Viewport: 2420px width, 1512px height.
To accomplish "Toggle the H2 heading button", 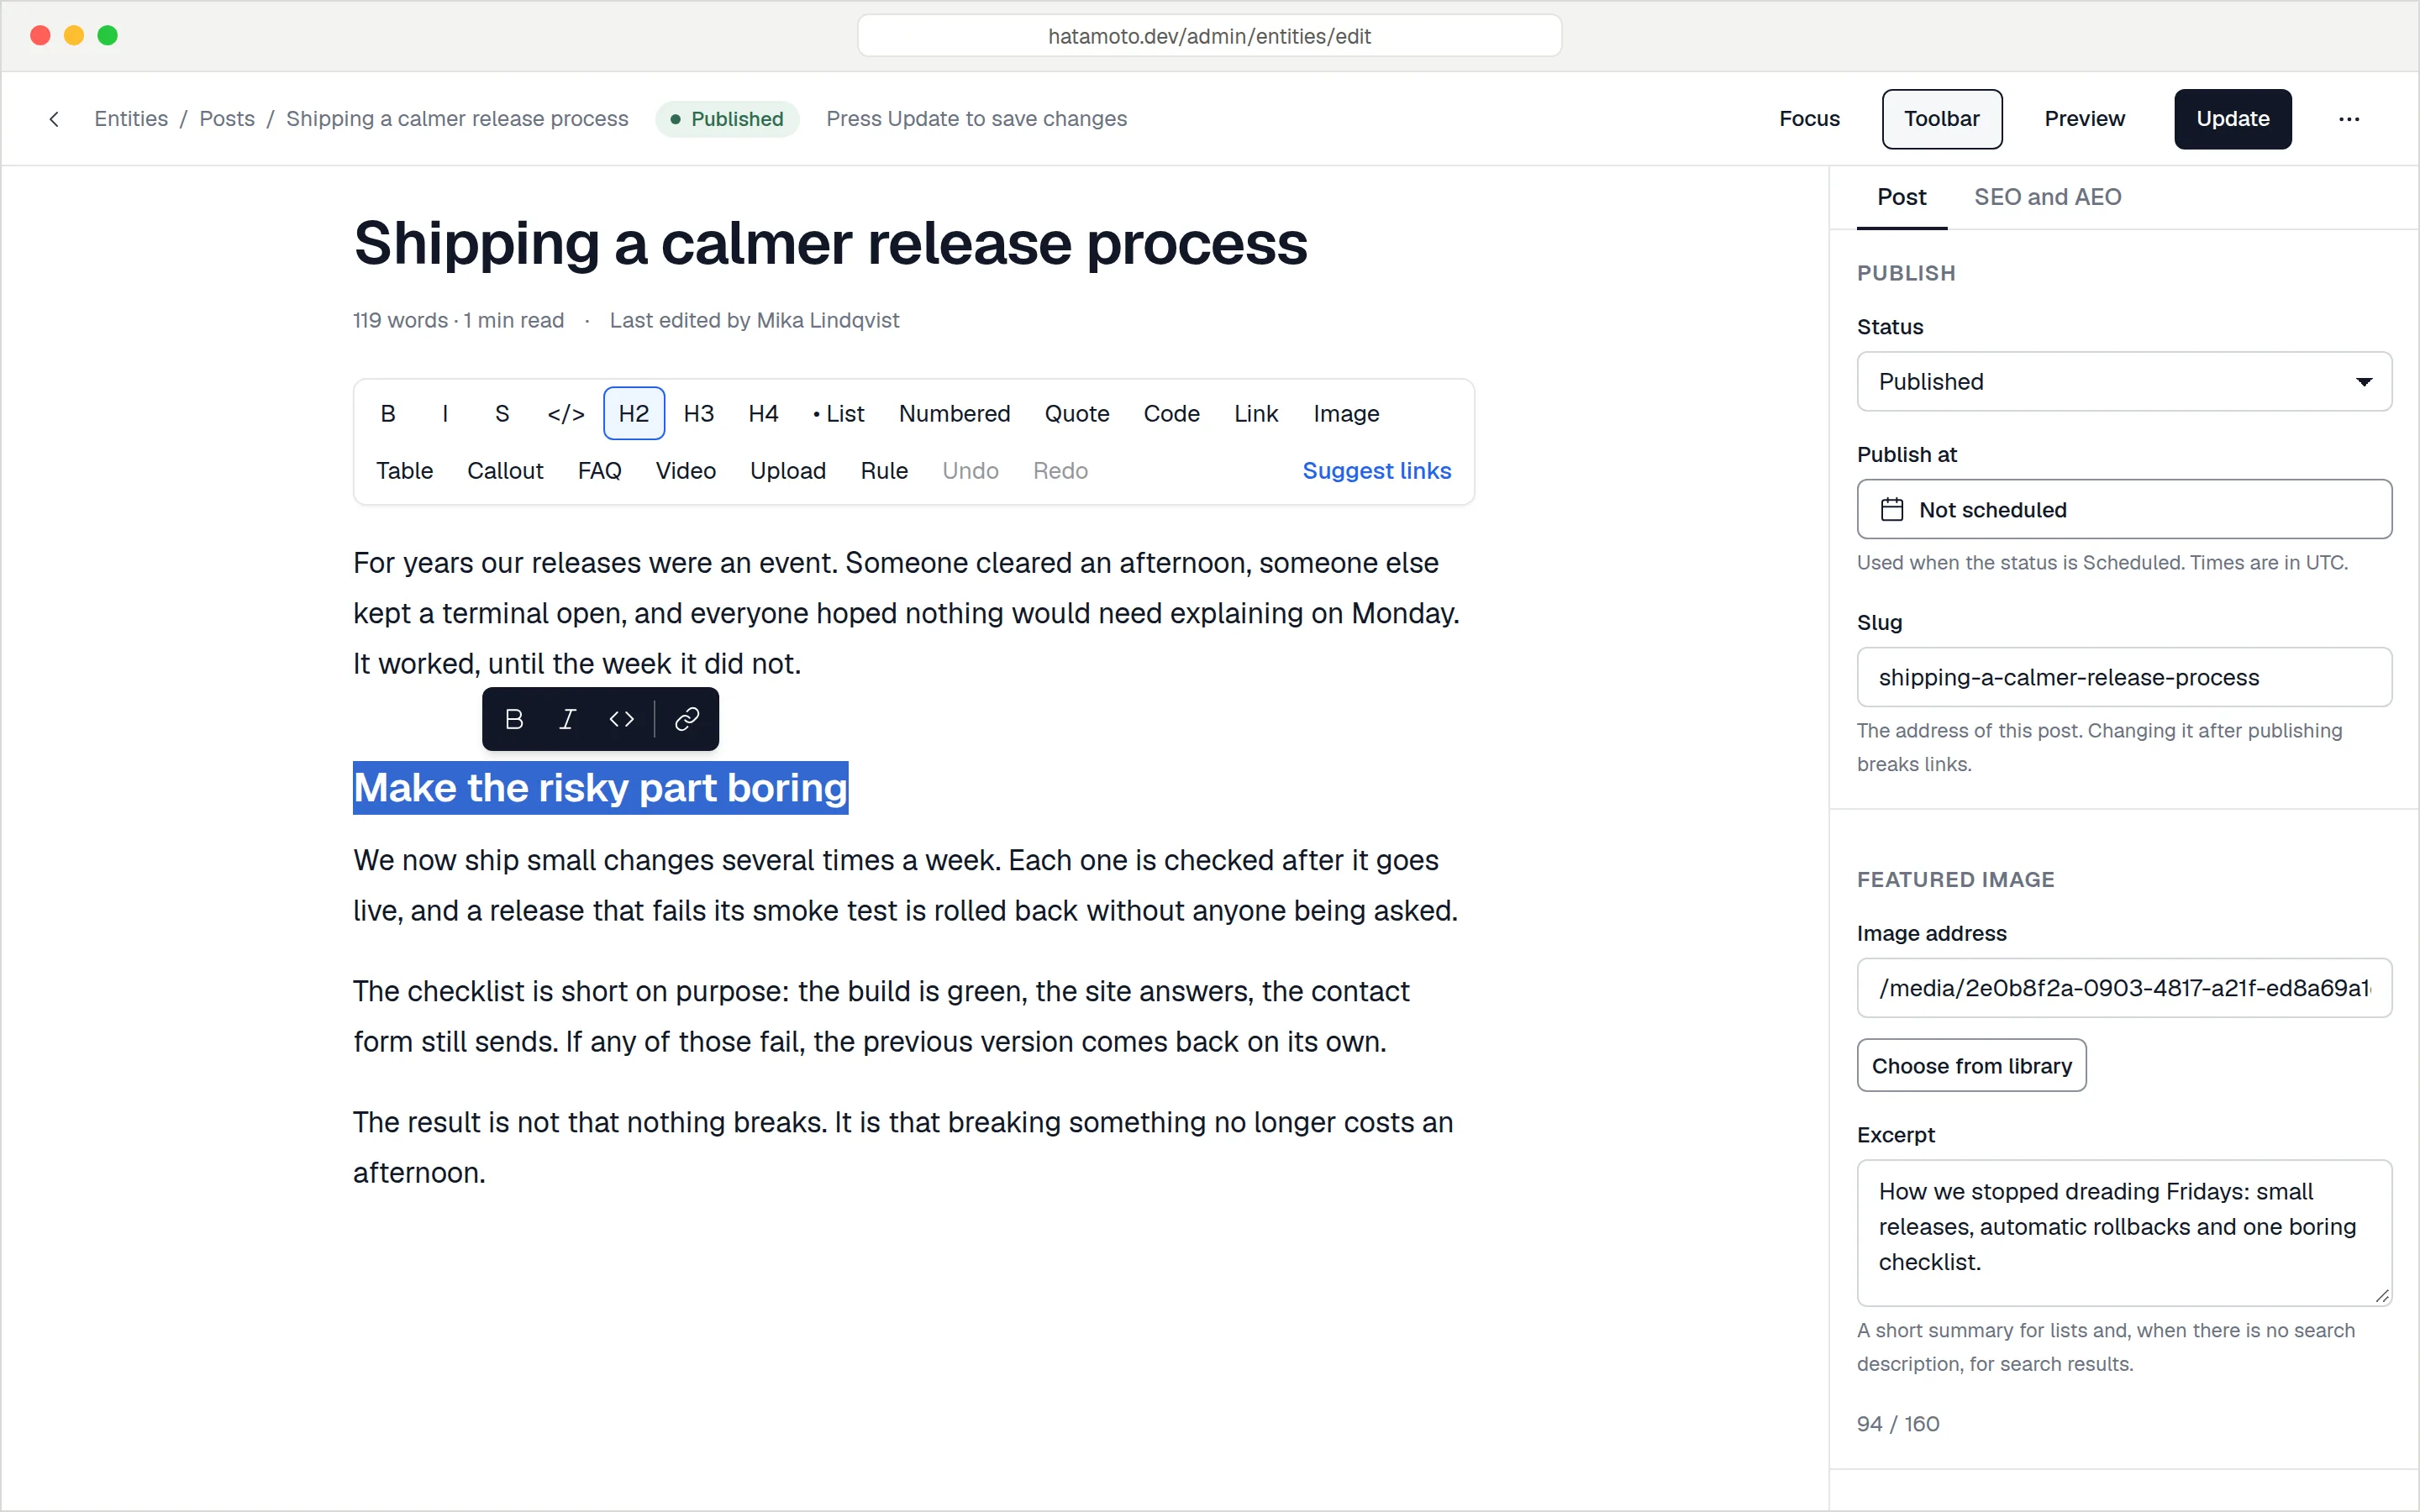I will 634,413.
